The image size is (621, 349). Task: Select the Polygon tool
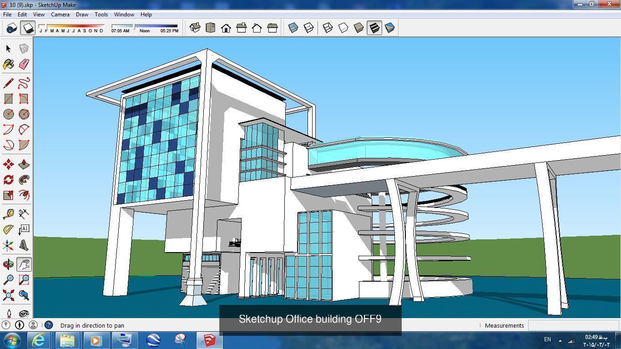coord(24,114)
